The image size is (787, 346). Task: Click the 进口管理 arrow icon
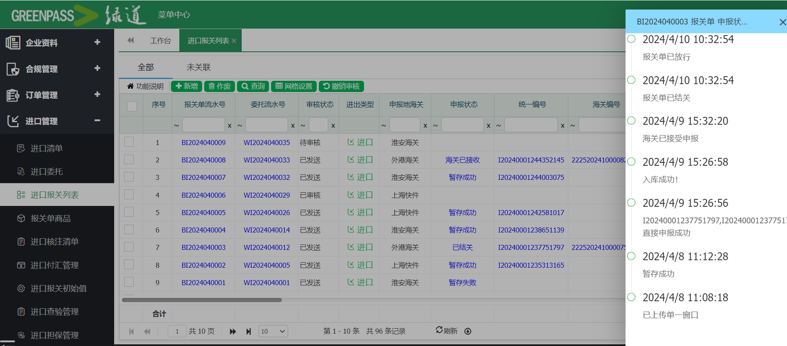(x=13, y=121)
